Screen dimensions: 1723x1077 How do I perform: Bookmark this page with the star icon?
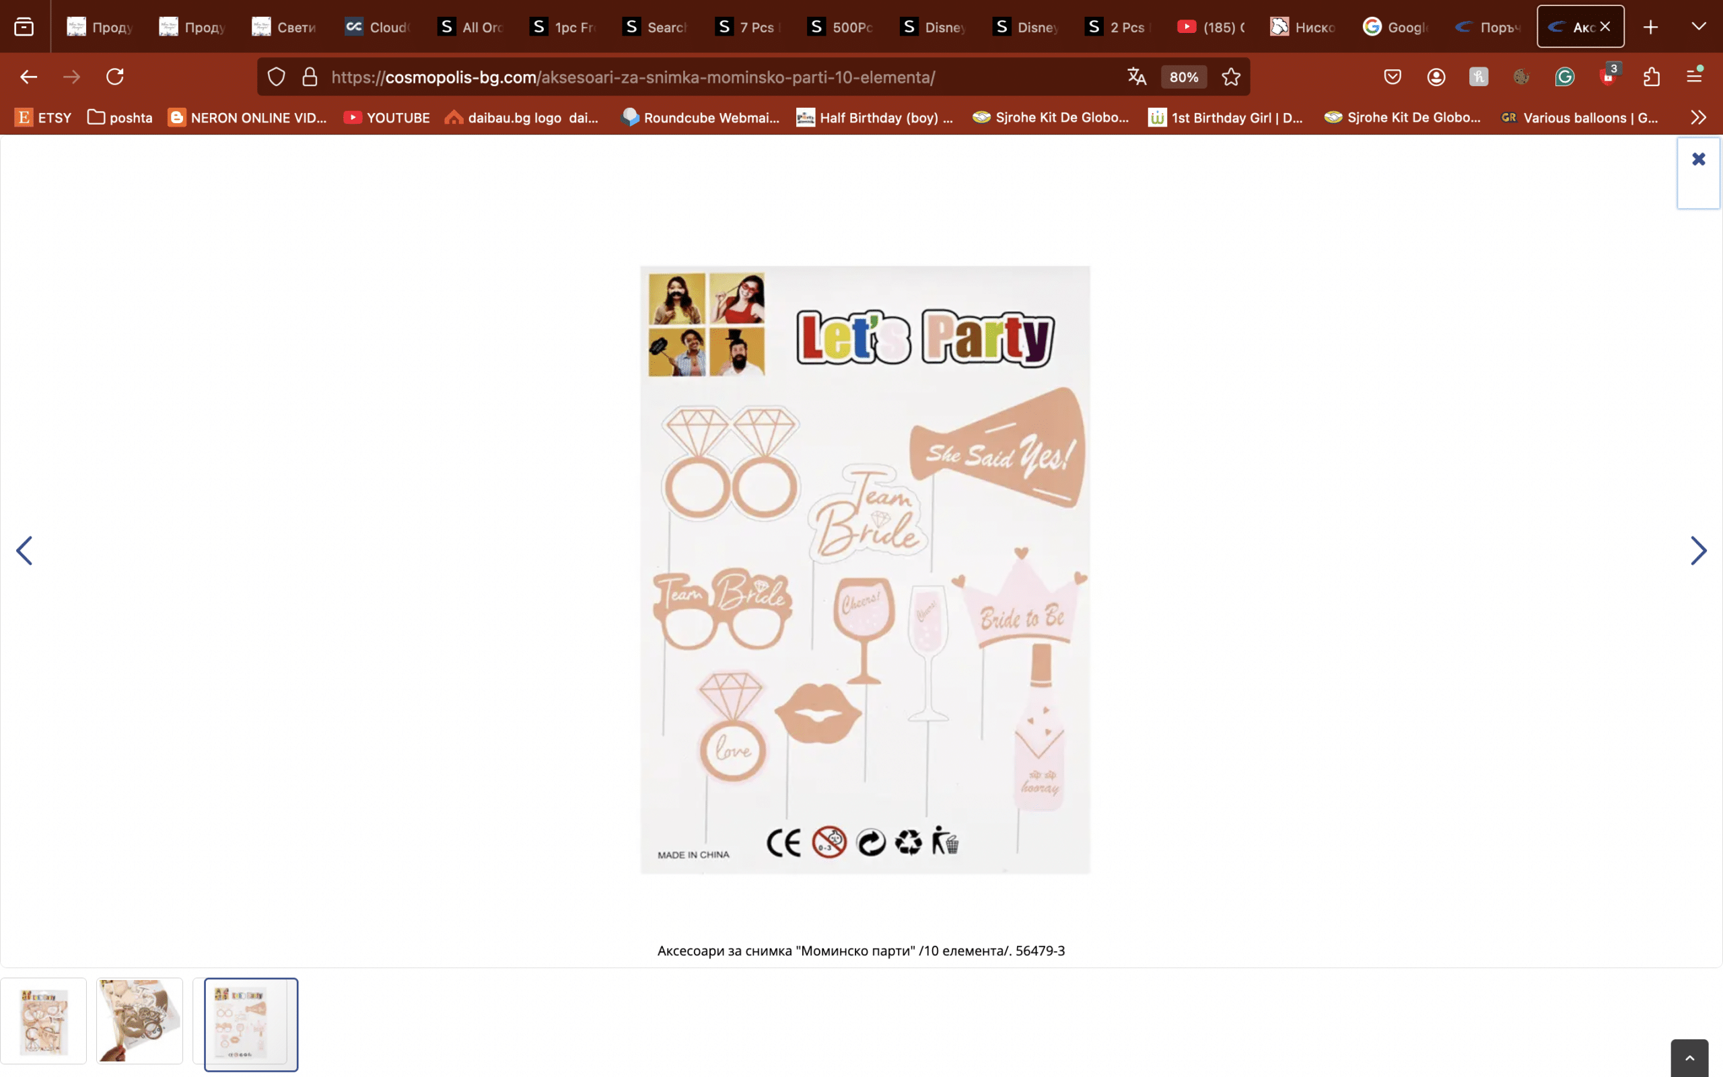(x=1231, y=77)
